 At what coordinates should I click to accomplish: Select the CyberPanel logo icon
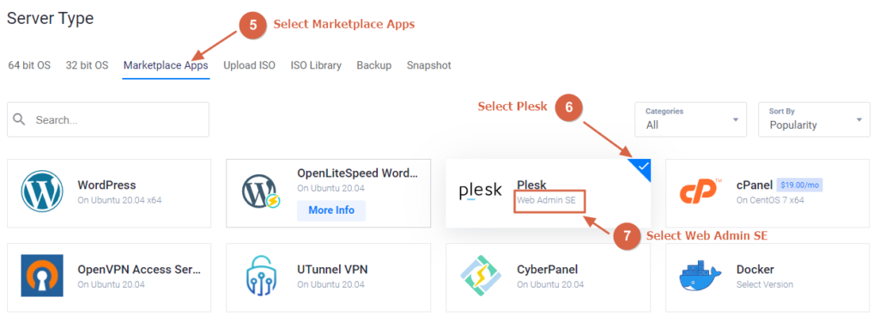[481, 276]
